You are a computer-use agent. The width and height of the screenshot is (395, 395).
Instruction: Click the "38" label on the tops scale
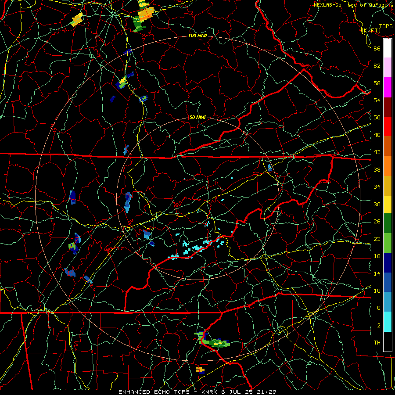[x=377, y=169]
